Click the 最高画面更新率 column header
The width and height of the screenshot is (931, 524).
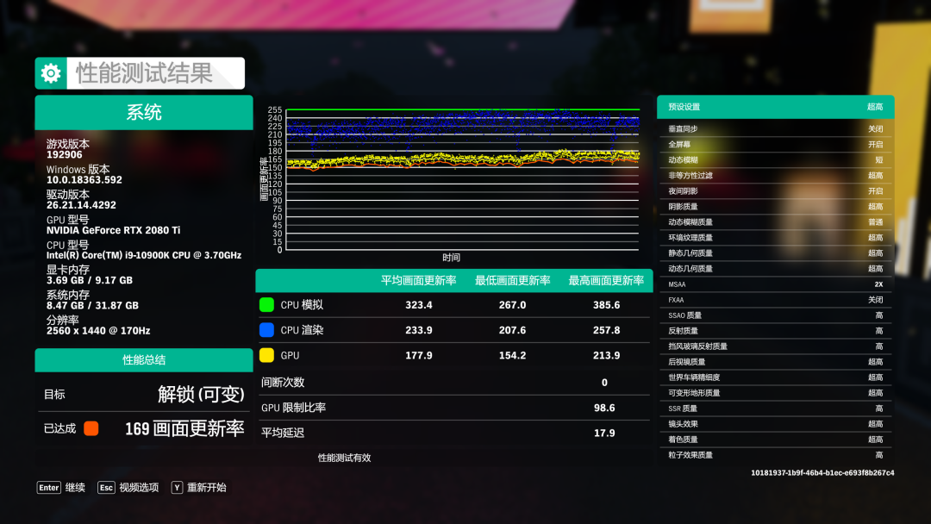(x=606, y=281)
